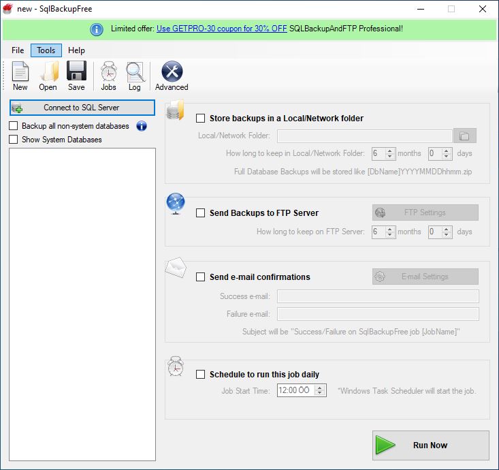This screenshot has height=470, width=499.
Task: Click the Failure e-mail field
Action: (378, 314)
